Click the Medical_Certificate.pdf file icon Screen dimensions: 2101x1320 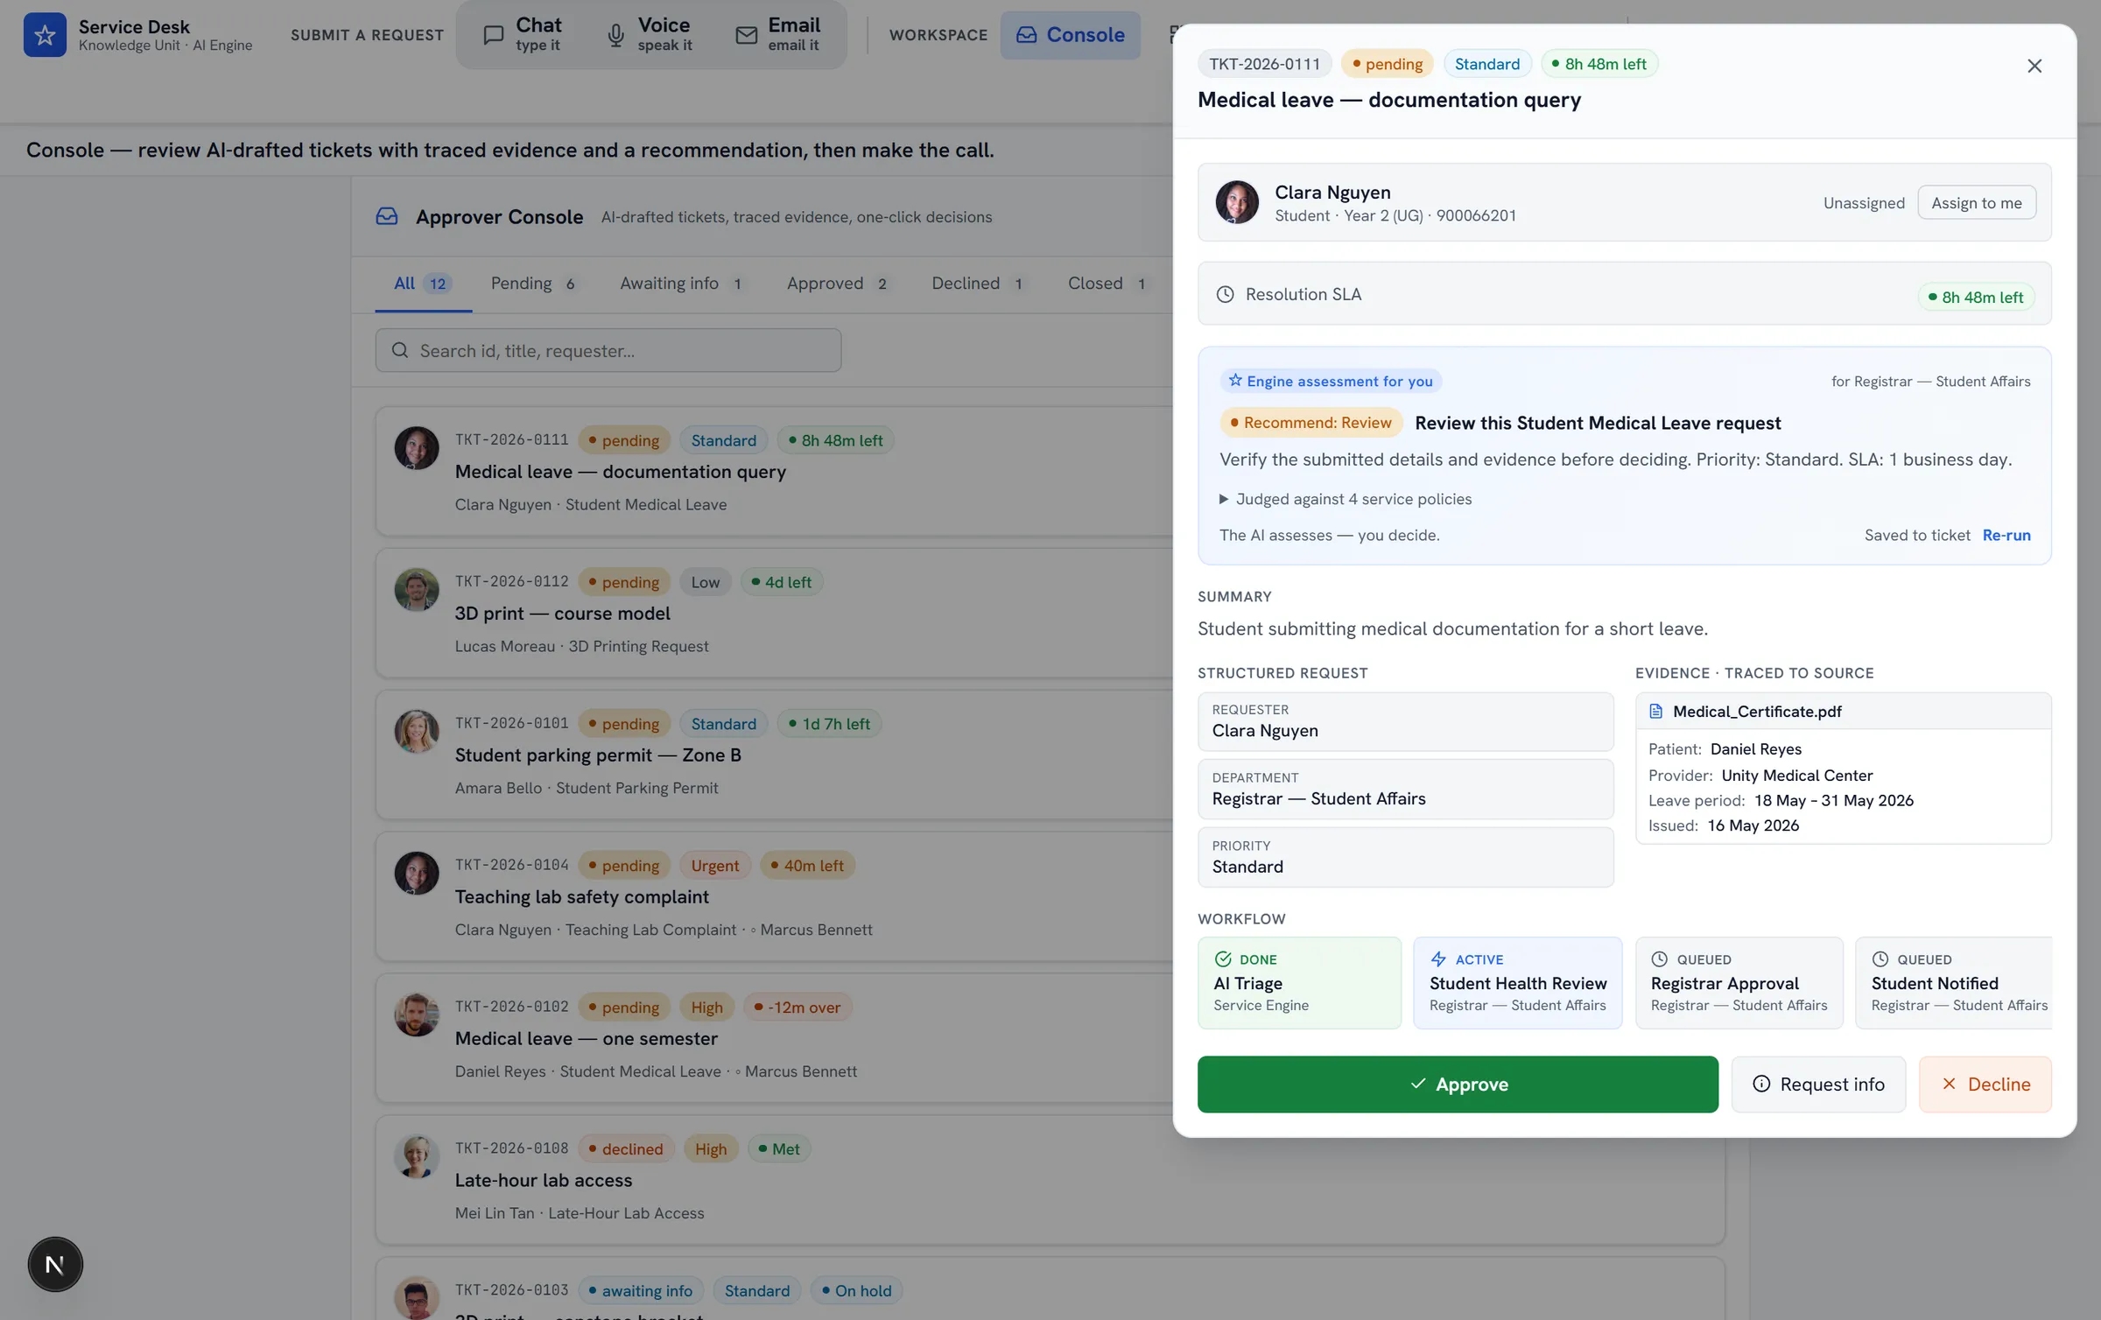(x=1655, y=711)
